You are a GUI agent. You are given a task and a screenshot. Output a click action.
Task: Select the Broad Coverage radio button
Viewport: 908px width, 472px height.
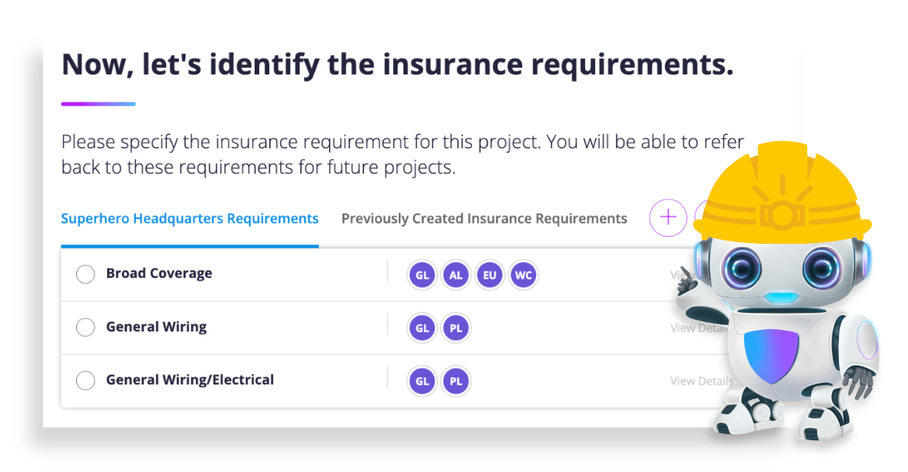[x=85, y=274]
